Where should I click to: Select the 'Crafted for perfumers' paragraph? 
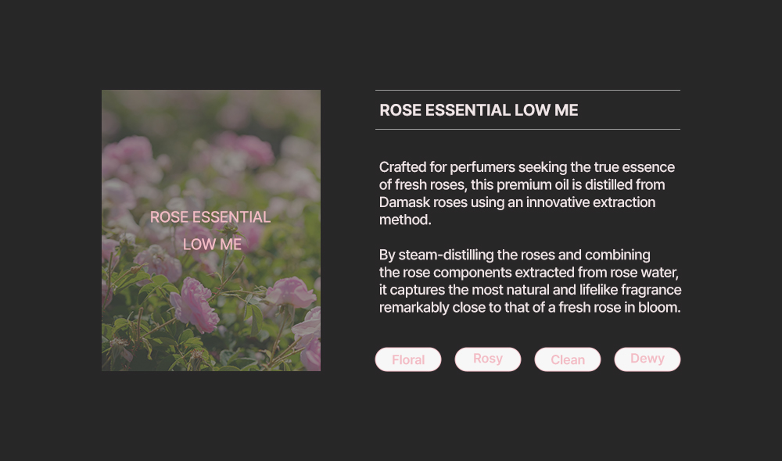(527, 193)
